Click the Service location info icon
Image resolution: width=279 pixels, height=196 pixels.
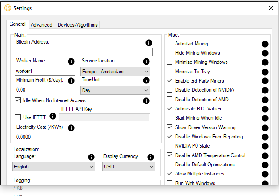pyautogui.click(x=146, y=62)
